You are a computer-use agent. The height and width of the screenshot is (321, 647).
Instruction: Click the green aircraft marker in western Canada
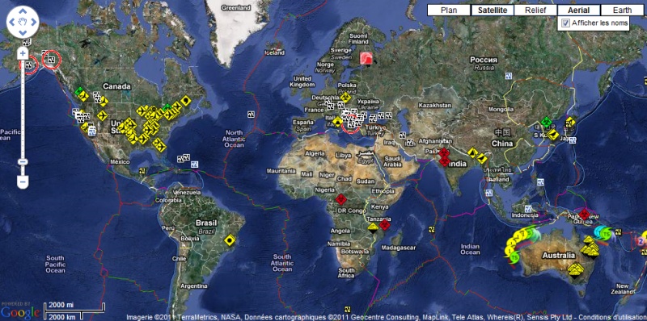point(78,91)
